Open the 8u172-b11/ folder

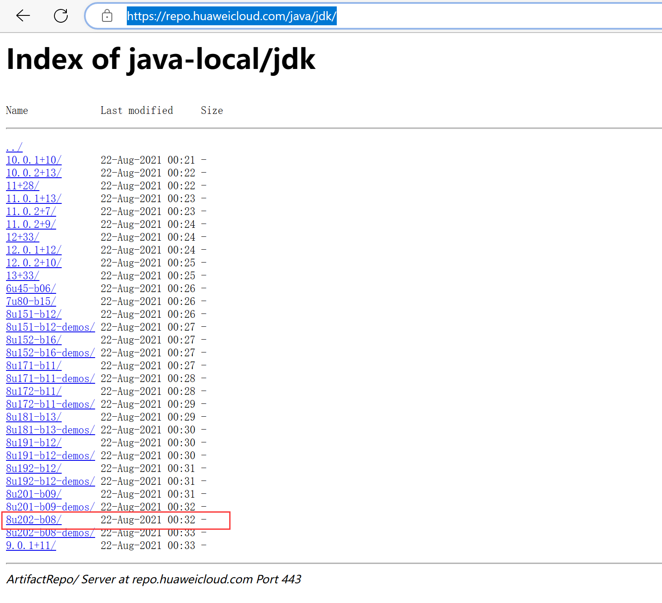[34, 391]
